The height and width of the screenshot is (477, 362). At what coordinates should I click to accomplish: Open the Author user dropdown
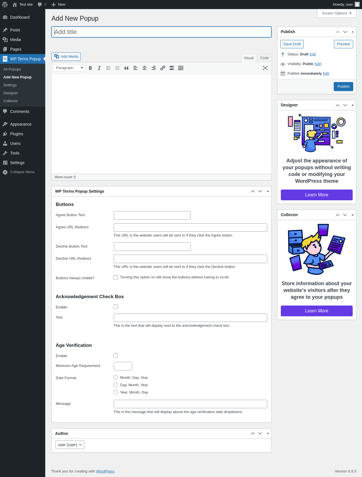pyautogui.click(x=70, y=445)
